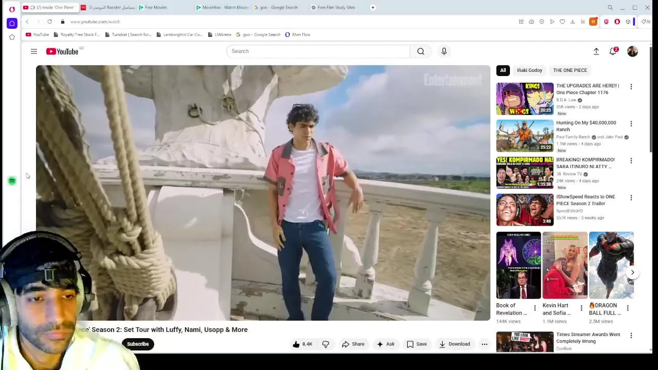Click the send/flow arrow icon in toolbar
The width and height of the screenshot is (658, 370).
tap(552, 22)
